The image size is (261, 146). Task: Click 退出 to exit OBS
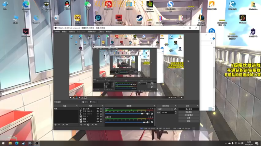pos(189,121)
